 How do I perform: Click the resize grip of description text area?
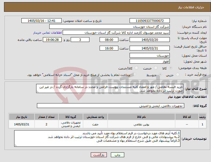point(37,92)
